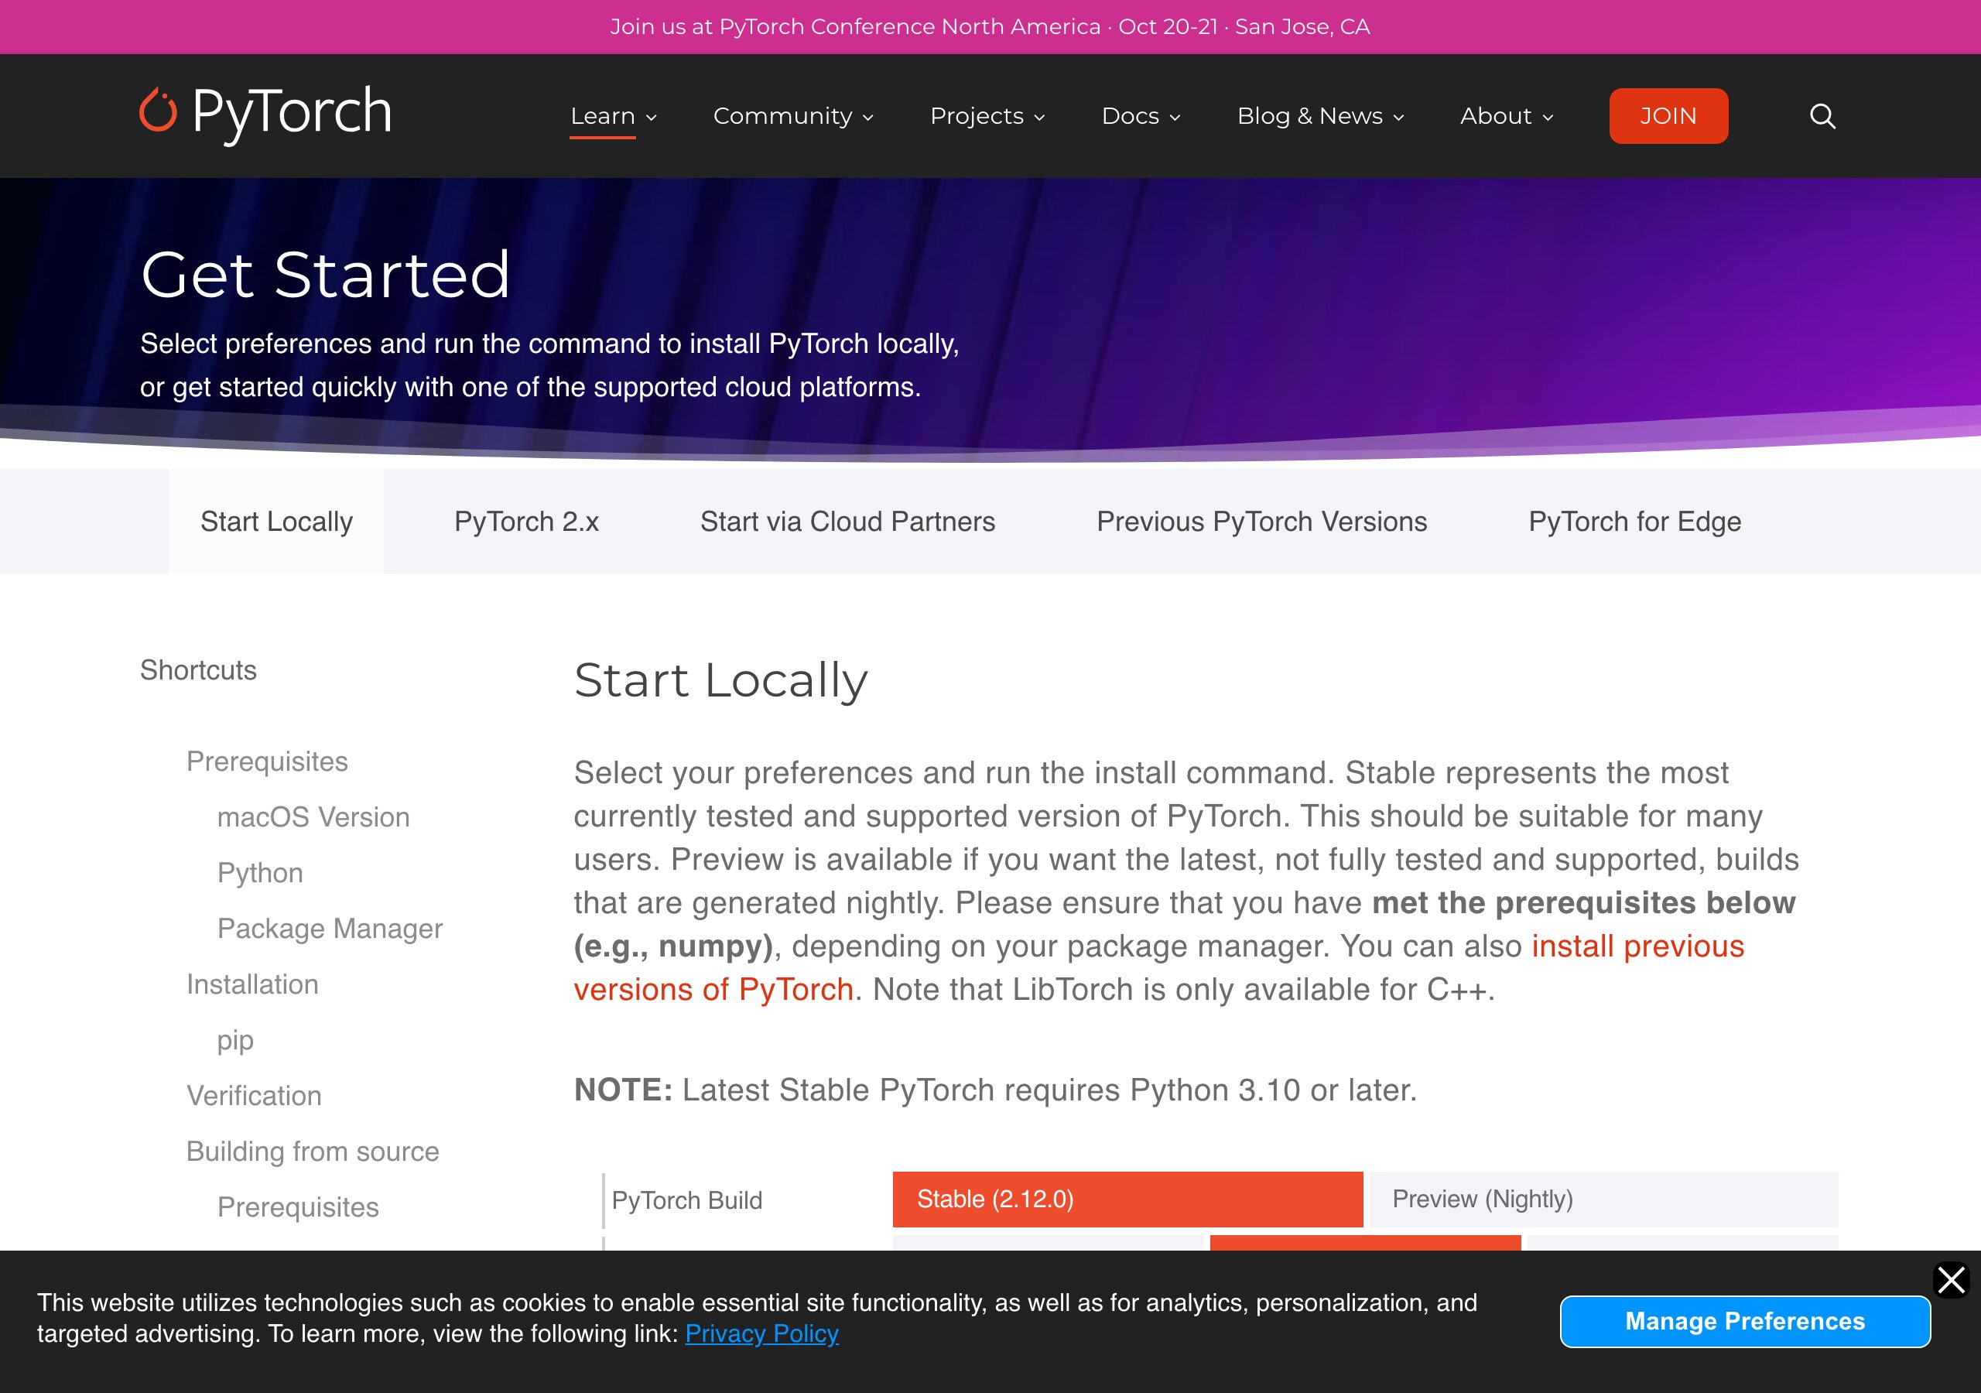Expand the Docs dropdown chevron
The width and height of the screenshot is (1981, 1393).
pos(1174,118)
